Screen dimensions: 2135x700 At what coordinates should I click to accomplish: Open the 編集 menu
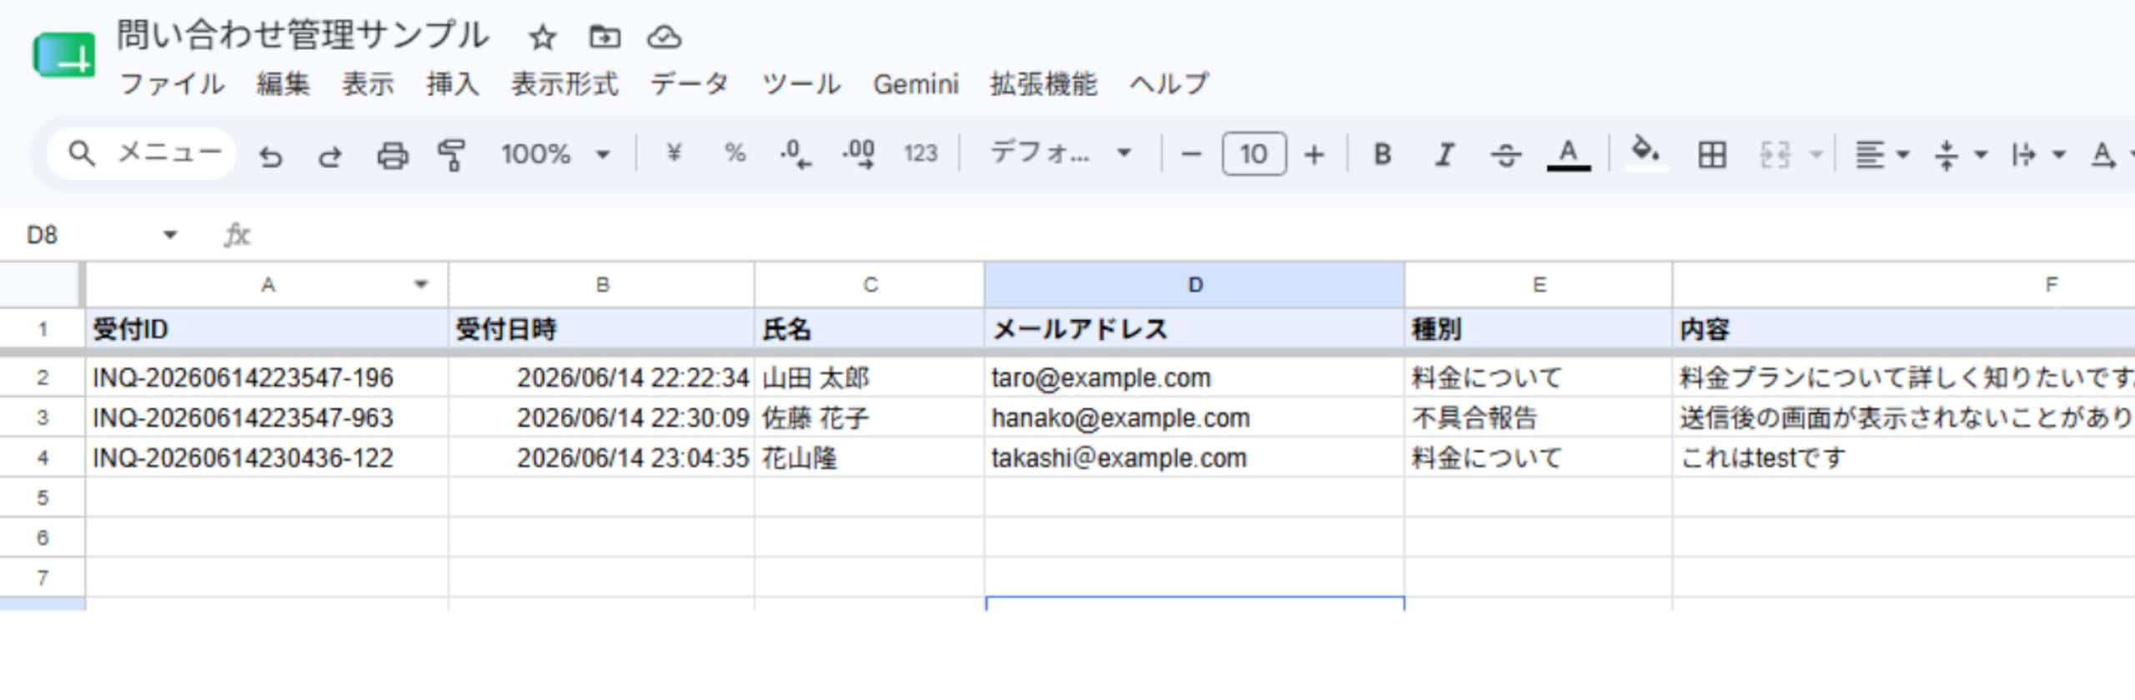(x=284, y=84)
